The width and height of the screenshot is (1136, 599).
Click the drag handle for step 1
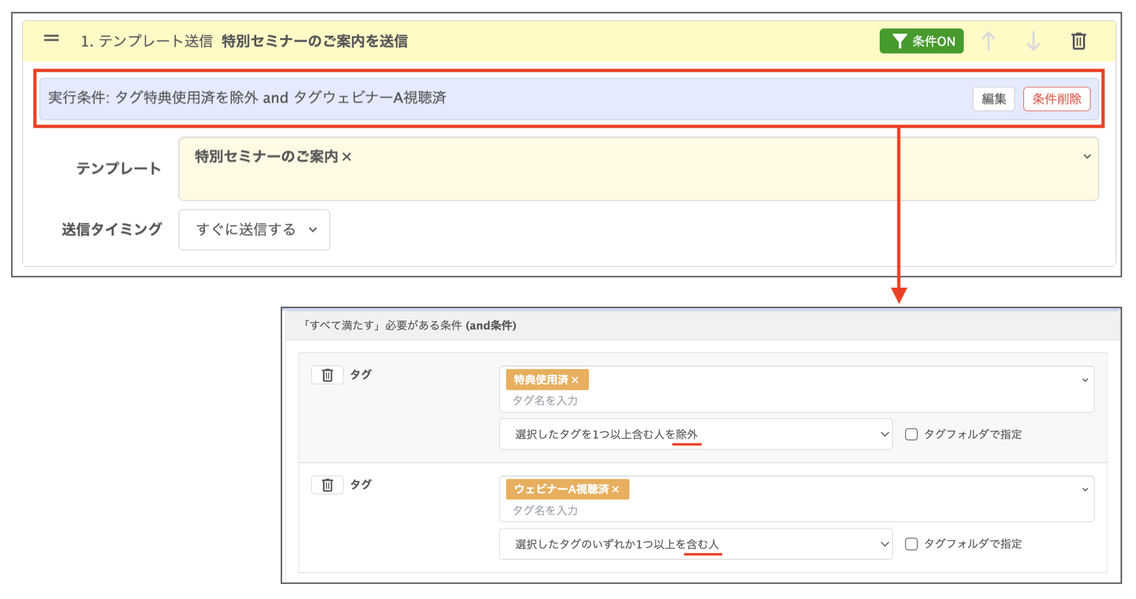coord(51,39)
